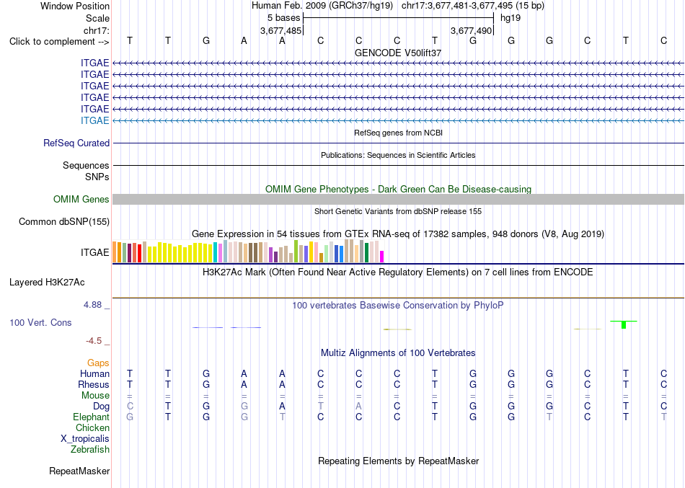Select the 'Mouse' alignment row label
The image size is (685, 488).
pos(95,396)
